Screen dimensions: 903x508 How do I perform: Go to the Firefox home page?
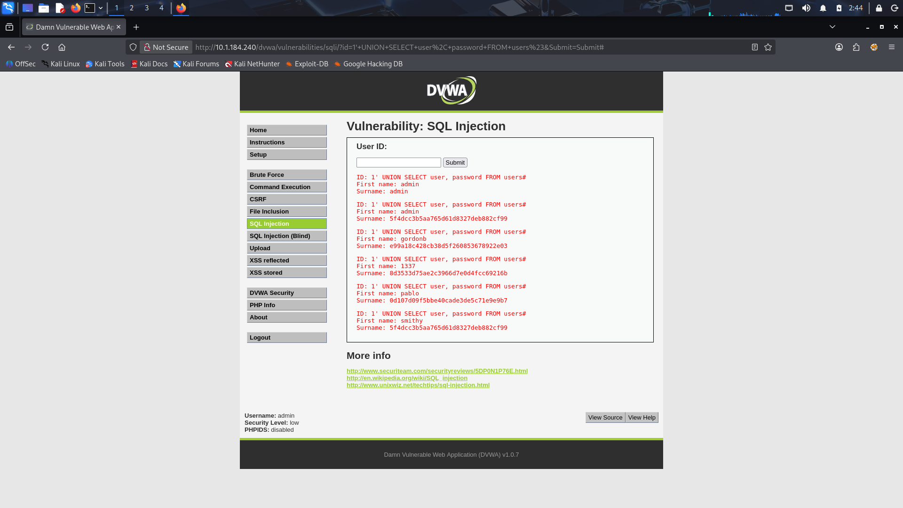point(62,47)
